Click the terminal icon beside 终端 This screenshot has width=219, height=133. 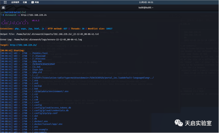(x=32, y=2)
